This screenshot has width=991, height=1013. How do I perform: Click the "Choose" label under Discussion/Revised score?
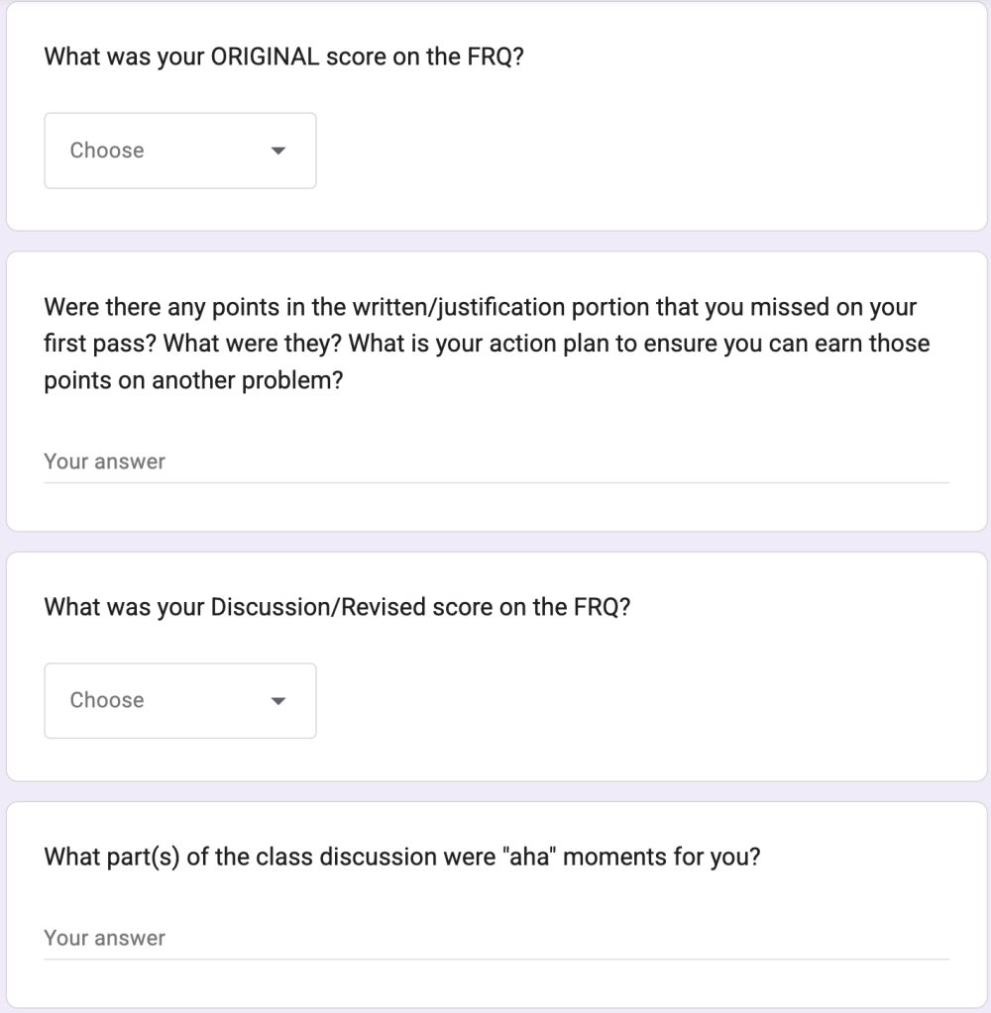[x=107, y=700]
